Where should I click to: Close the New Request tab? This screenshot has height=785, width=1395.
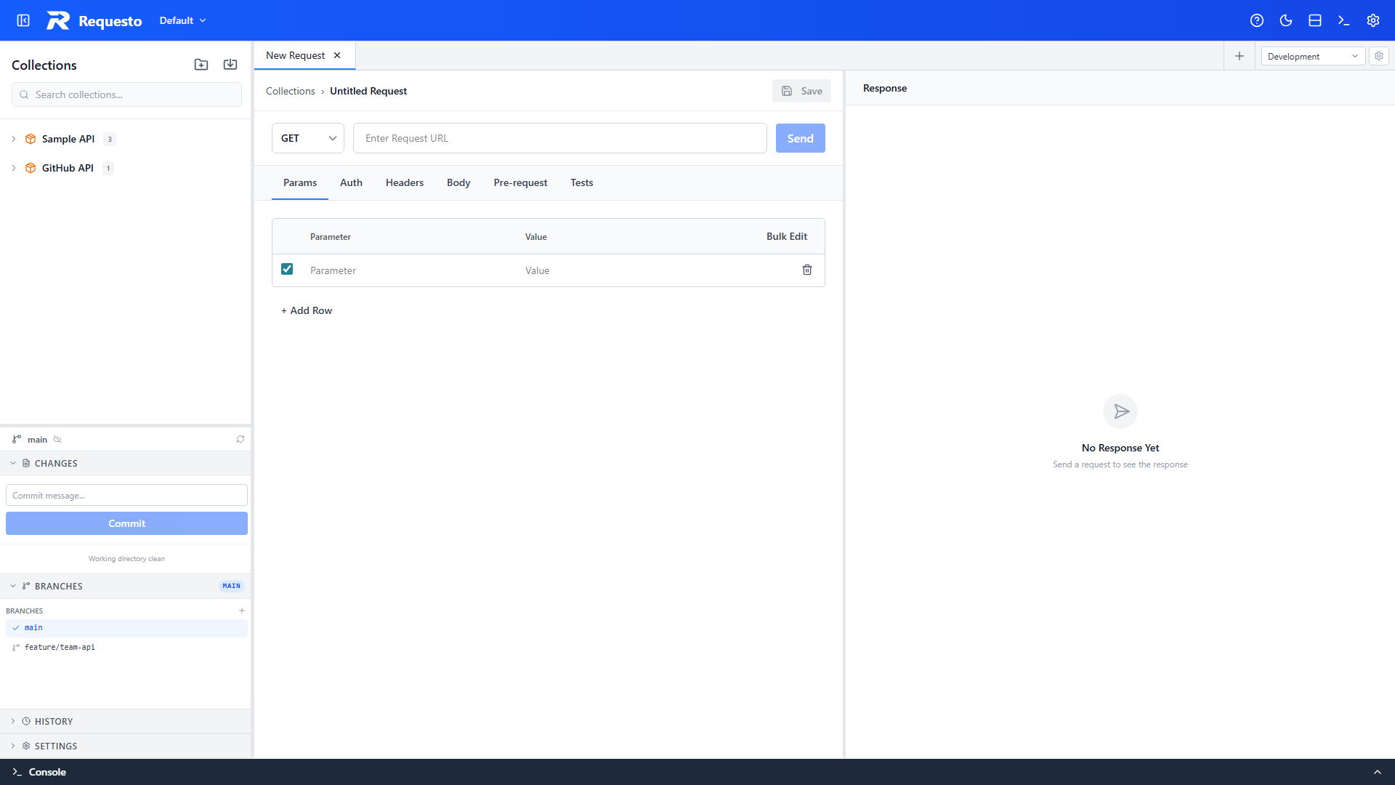coord(337,55)
